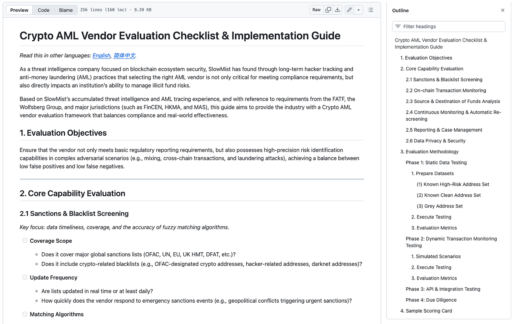This screenshot has width=515, height=324.
Task: Switch to the Code tab
Action: tap(43, 10)
